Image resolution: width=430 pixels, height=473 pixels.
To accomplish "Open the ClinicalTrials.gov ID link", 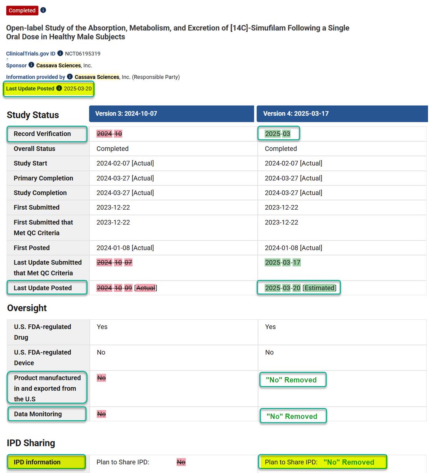I will (x=31, y=54).
